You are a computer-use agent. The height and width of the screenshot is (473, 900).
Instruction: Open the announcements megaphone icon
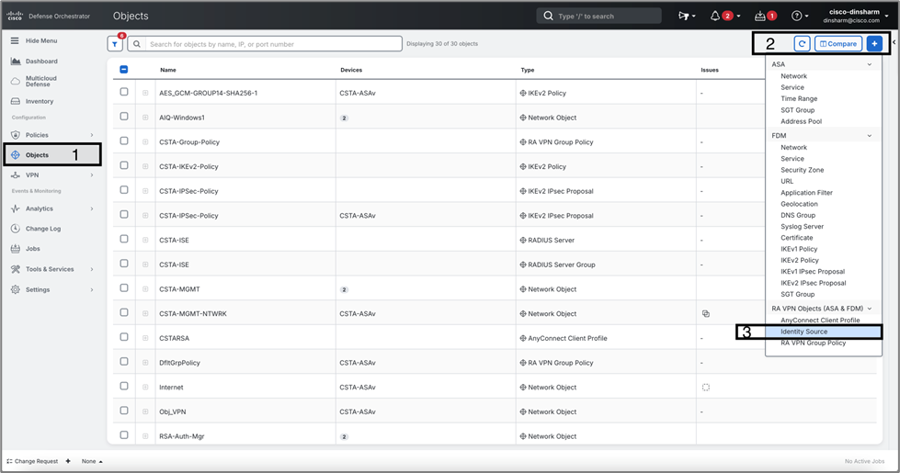pos(683,16)
